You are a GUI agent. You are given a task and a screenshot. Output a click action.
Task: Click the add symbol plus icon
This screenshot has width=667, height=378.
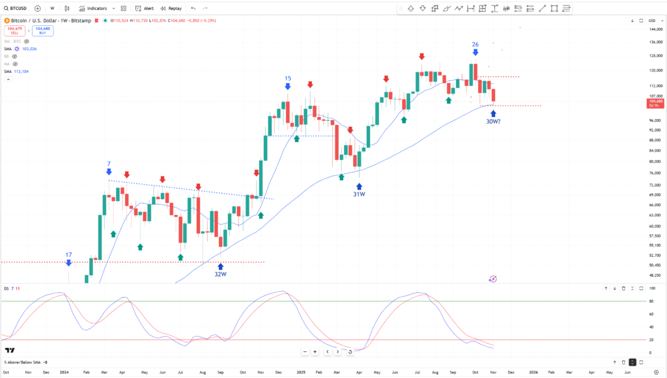pyautogui.click(x=37, y=8)
